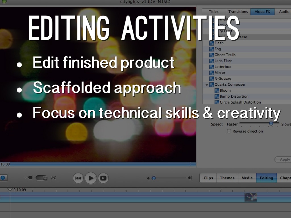Show the Clips pane
This screenshot has height=218, width=291.
[208, 178]
